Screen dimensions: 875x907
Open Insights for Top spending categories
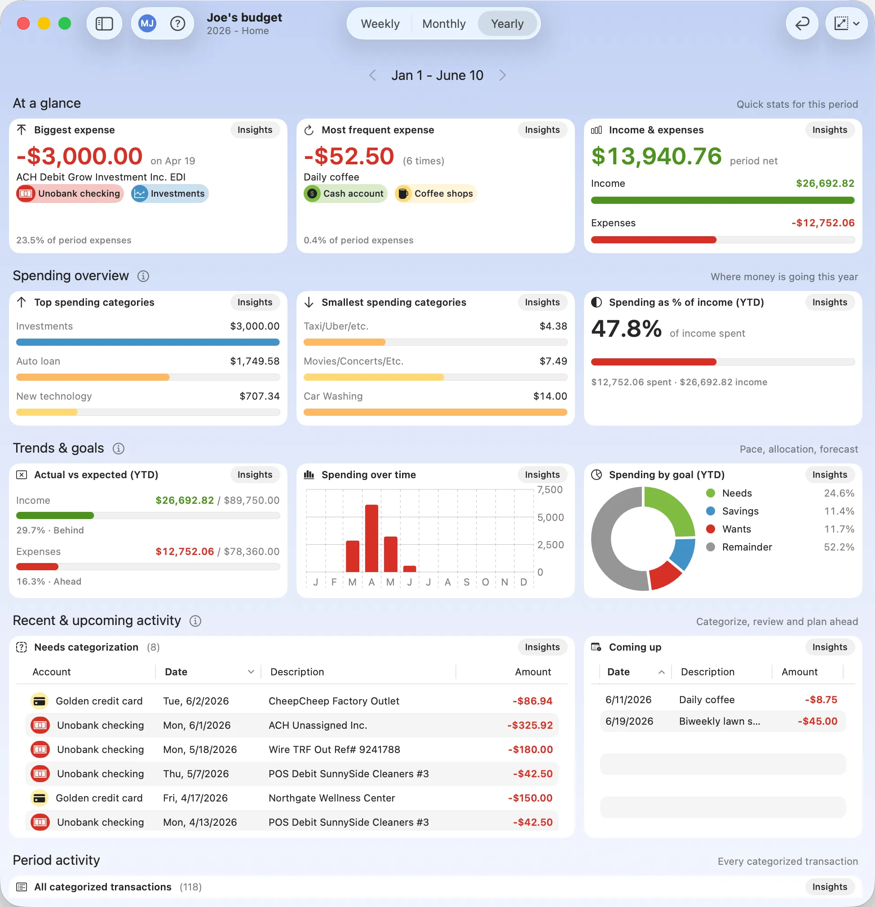255,303
